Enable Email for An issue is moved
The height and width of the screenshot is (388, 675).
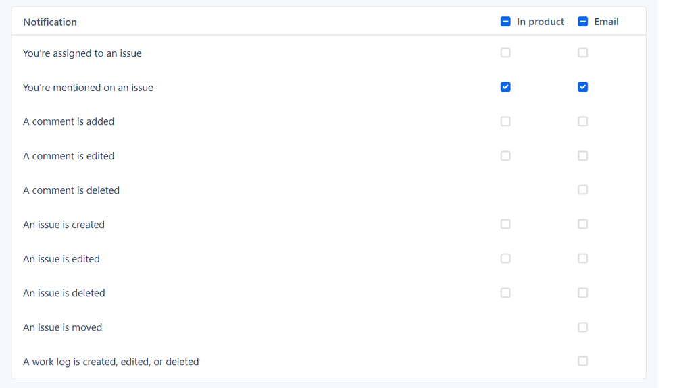pyautogui.click(x=583, y=327)
